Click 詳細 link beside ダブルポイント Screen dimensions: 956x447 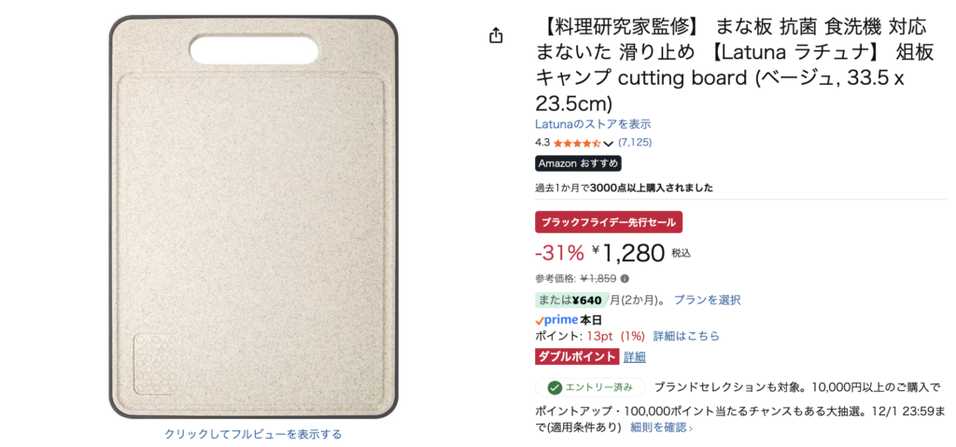(634, 356)
